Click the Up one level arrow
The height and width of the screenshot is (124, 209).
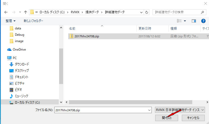pos(26,12)
